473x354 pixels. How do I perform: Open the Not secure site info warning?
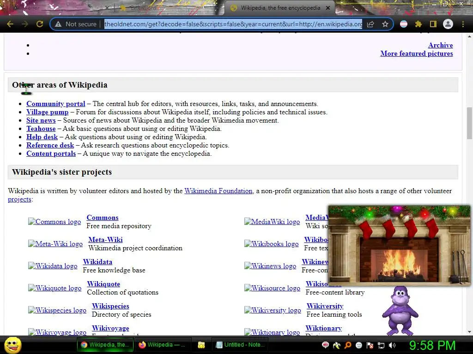tap(75, 24)
